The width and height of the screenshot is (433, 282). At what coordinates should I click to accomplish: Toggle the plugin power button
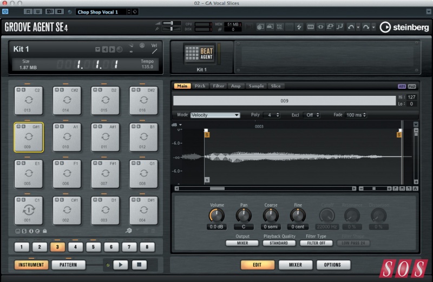pos(5,11)
